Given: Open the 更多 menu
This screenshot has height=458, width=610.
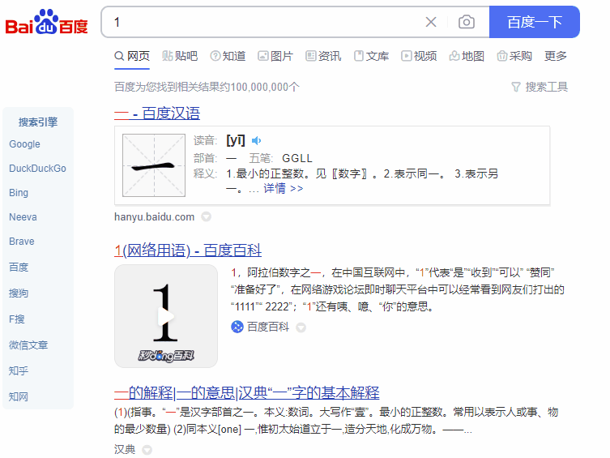Looking at the screenshot, I should (556, 56).
